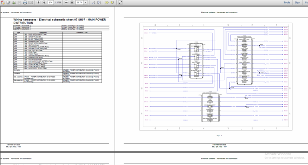Click the fit width scrolling icon

click(93, 2)
